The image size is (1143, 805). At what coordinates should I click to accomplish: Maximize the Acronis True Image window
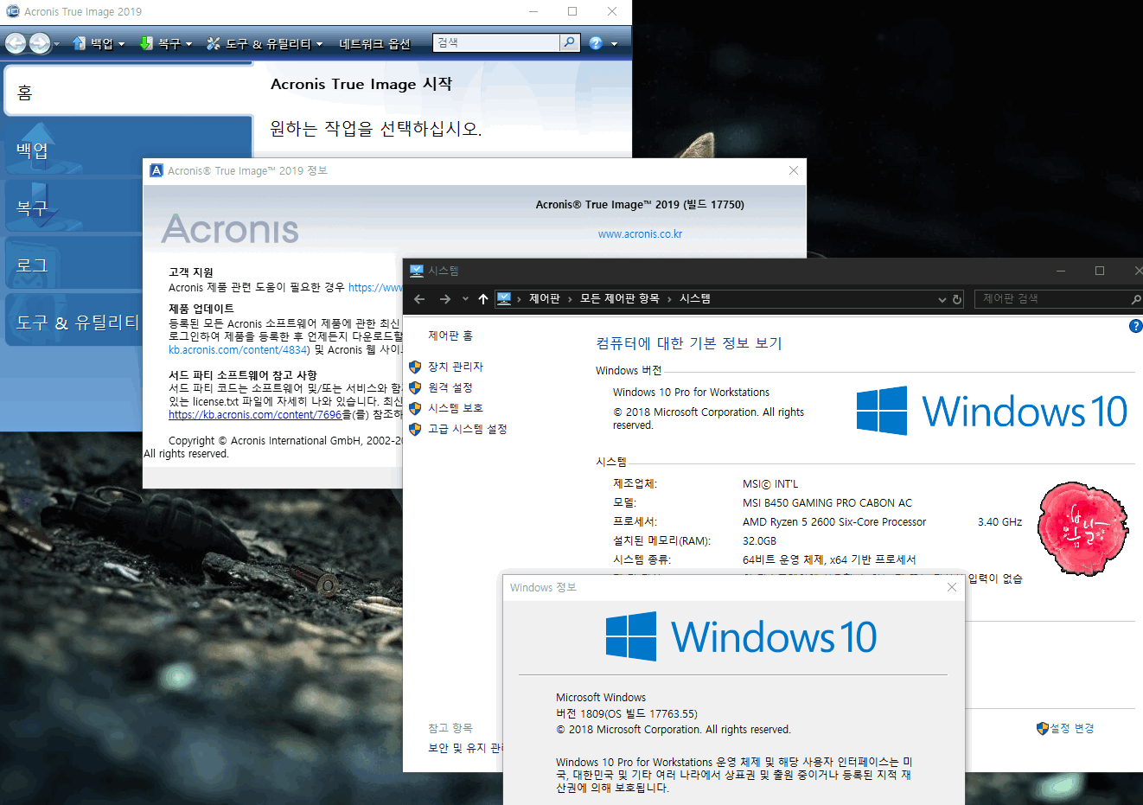[572, 11]
